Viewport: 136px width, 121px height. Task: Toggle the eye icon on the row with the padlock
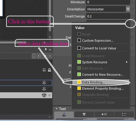44,70
